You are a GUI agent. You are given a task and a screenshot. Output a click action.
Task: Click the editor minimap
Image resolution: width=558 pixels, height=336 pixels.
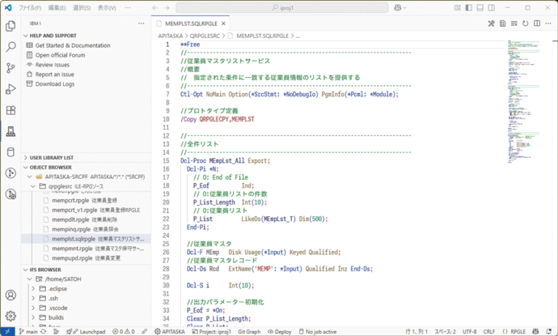coord(524,102)
